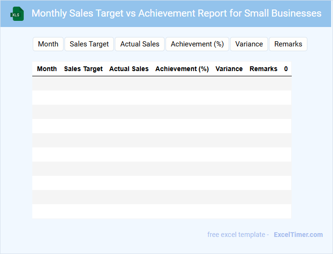Image resolution: width=333 pixels, height=254 pixels.
Task: Select the last empty table row
Action: 162,211
